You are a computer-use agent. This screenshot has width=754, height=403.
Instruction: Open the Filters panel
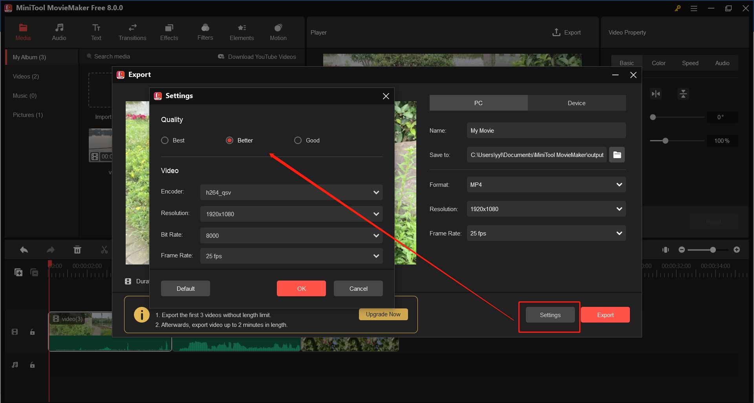[205, 31]
